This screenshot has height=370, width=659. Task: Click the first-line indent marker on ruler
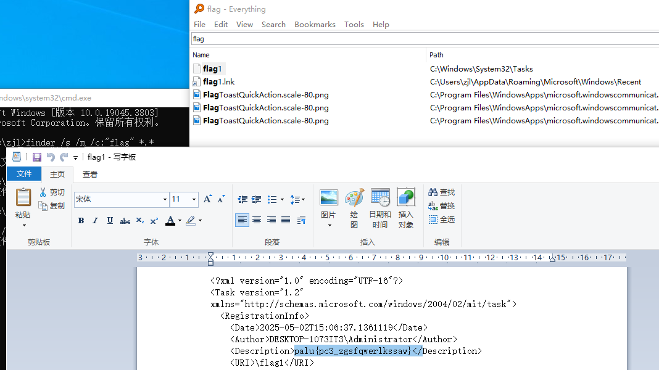pos(210,255)
